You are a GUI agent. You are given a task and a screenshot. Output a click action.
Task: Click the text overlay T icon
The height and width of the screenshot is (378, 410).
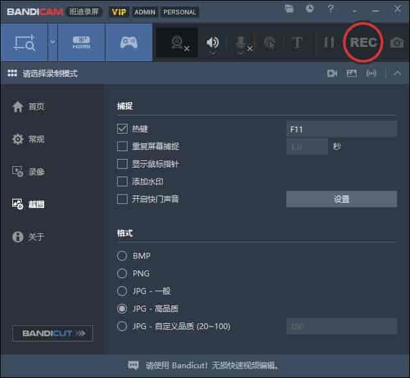tap(297, 42)
